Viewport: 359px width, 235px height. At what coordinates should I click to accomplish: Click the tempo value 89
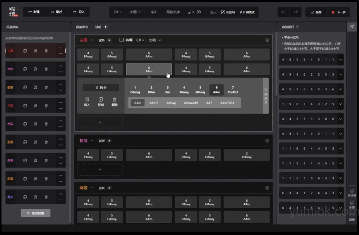click(x=199, y=12)
